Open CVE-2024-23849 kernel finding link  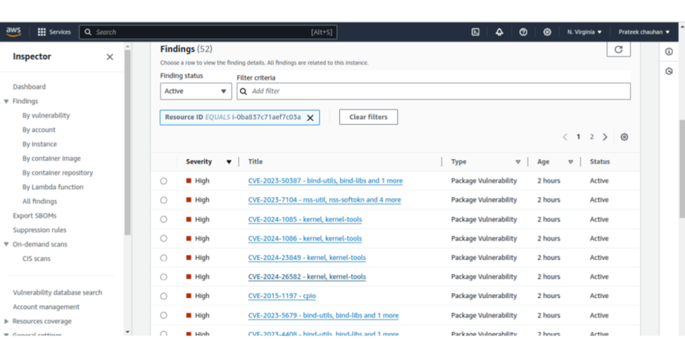307,258
